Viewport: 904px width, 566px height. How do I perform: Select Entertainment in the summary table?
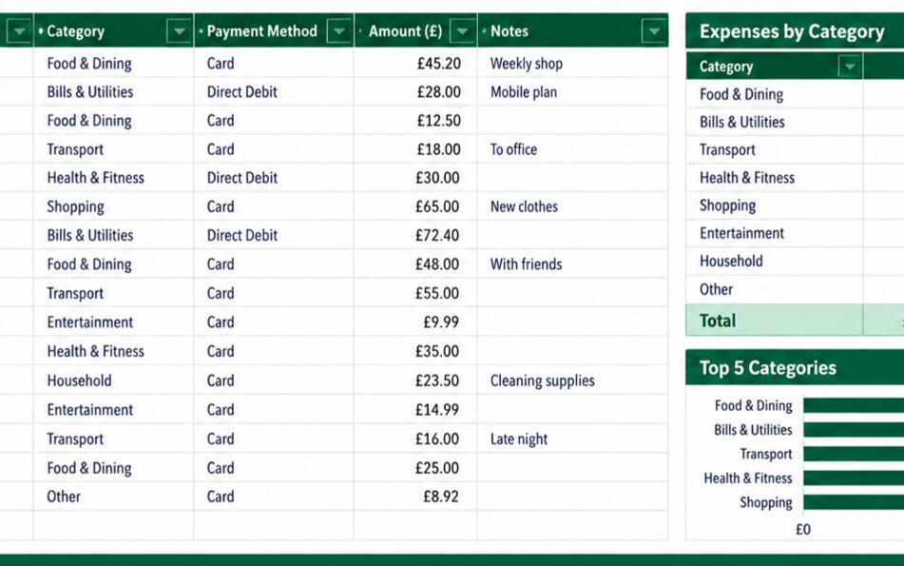(741, 233)
